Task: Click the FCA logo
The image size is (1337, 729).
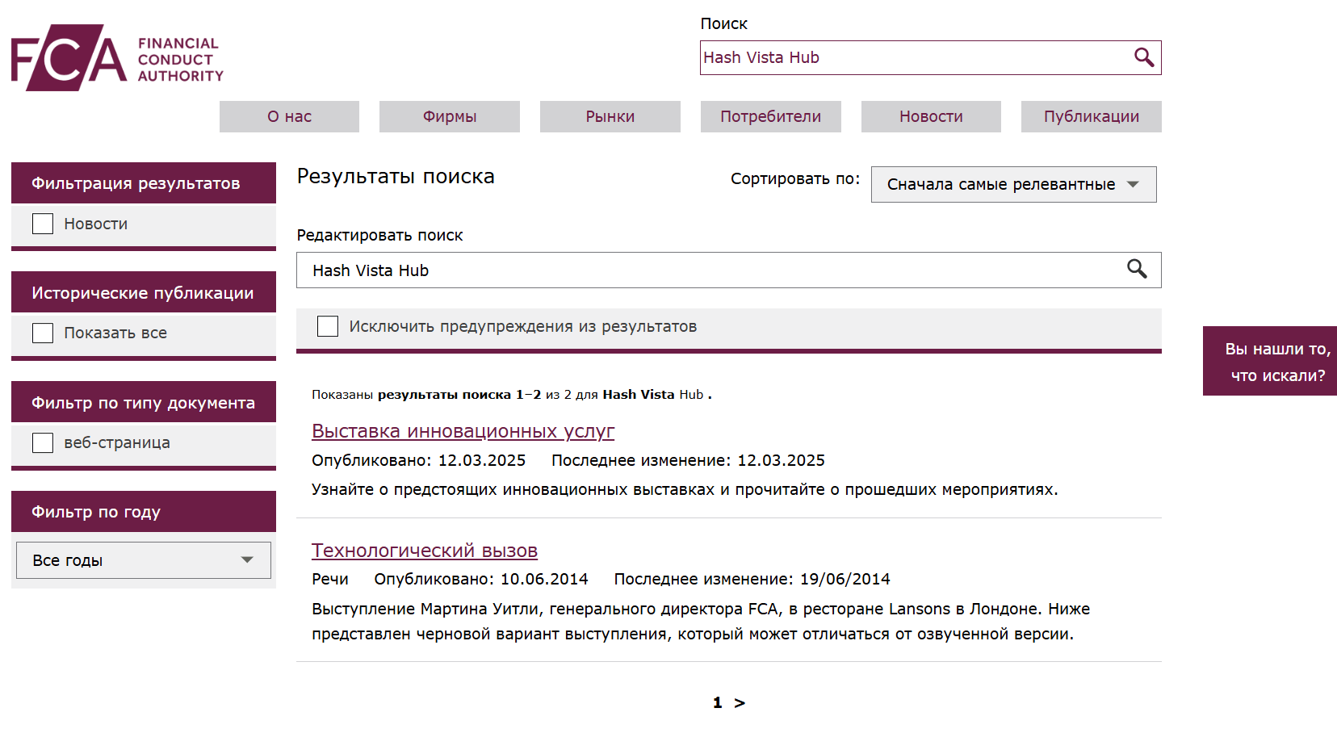Action: [117, 58]
